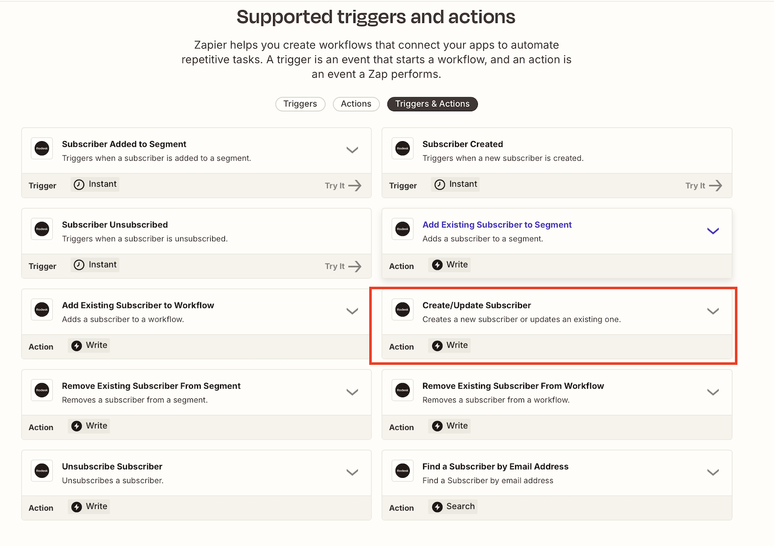Click Flodesk logo next to Subscriber Created
Screen dimensions: 774x546
click(x=403, y=149)
